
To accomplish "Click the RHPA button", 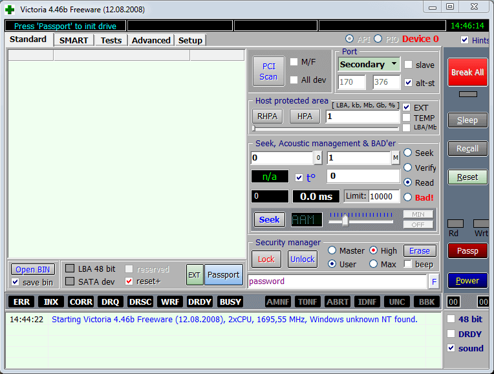I will (267, 116).
